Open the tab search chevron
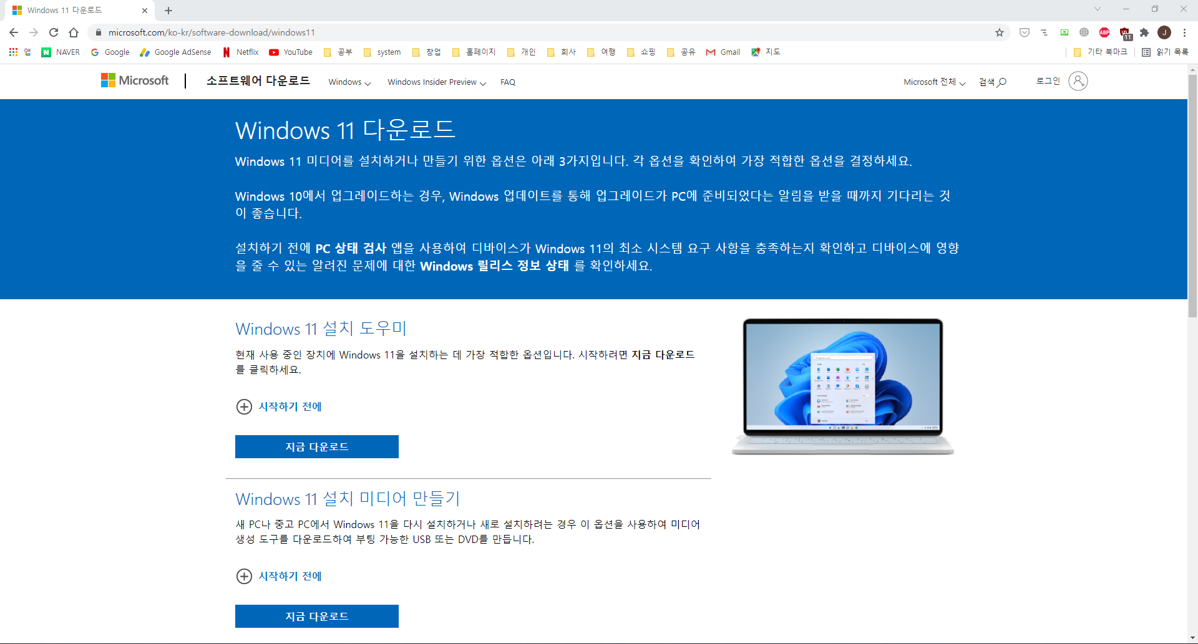The image size is (1198, 644). pyautogui.click(x=1098, y=9)
